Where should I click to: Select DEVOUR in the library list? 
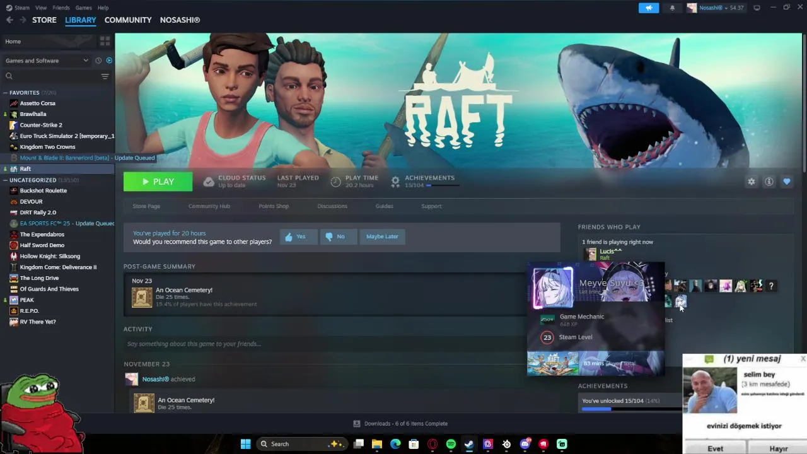click(x=31, y=202)
